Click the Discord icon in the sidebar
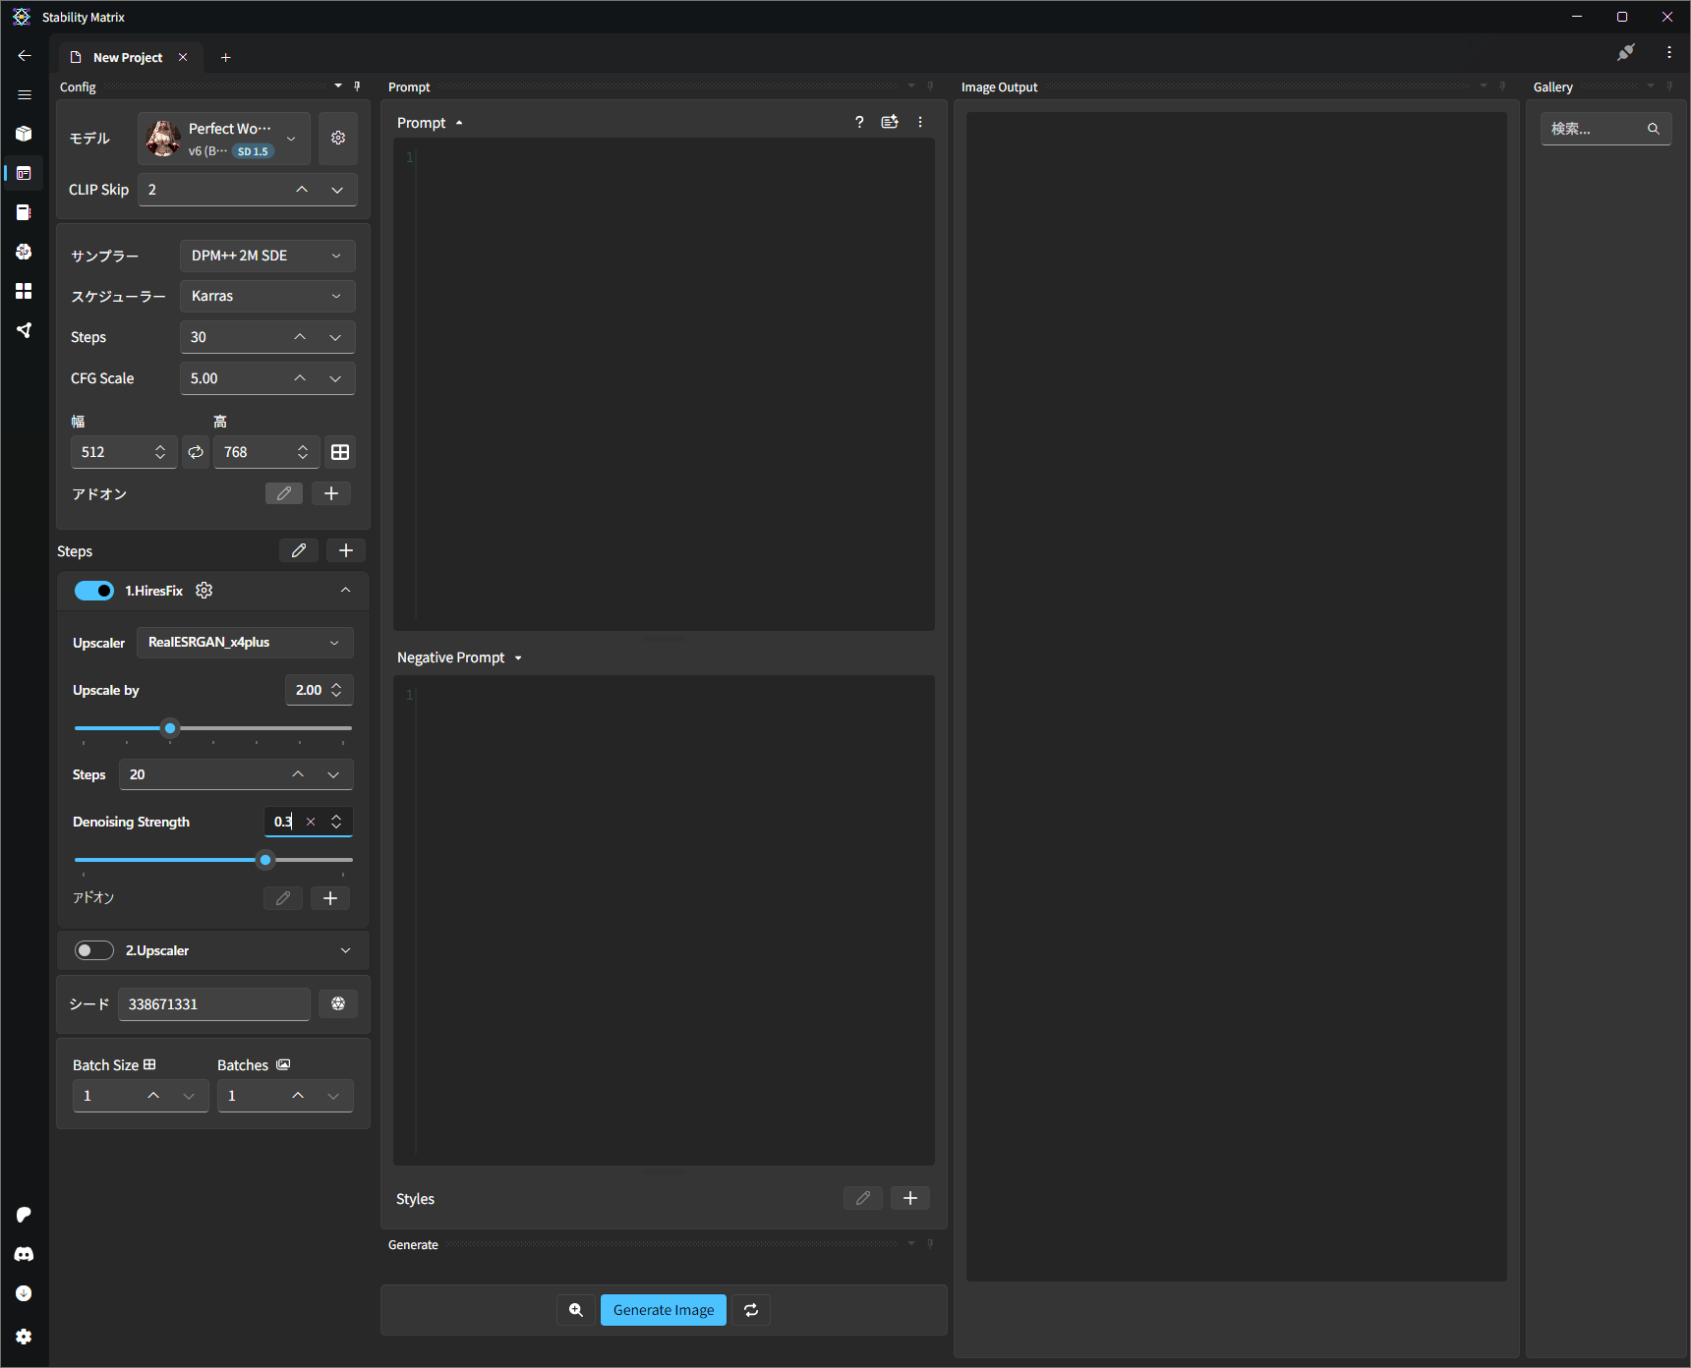The image size is (1691, 1368). [x=24, y=1254]
